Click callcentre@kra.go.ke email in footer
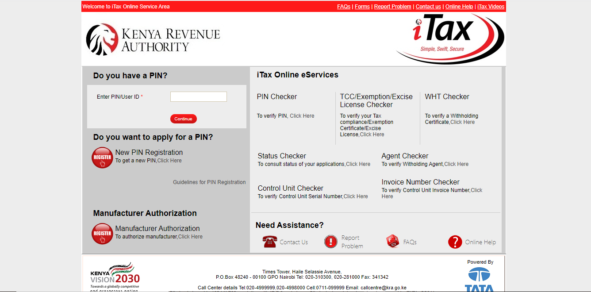This screenshot has height=292, width=591. tap(384, 288)
